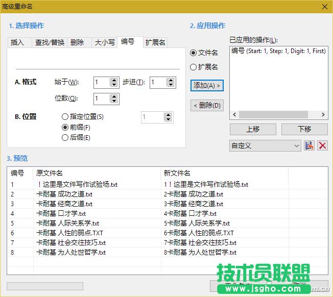
Task: Click the red X delete preset icon
Action: (322, 146)
